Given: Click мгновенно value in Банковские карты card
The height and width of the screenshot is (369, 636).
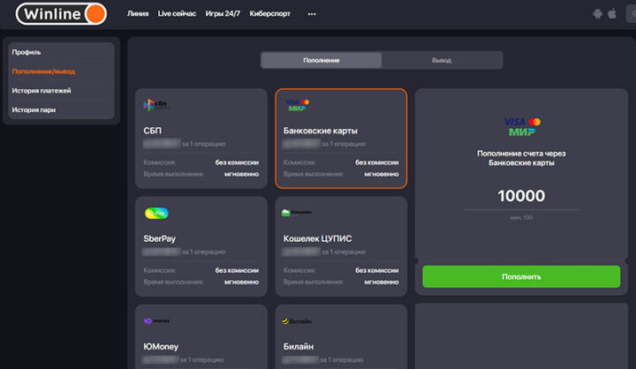Looking at the screenshot, I should coord(382,174).
